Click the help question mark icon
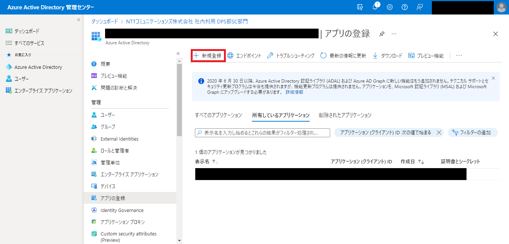The height and width of the screenshot is (244, 509). click(405, 7)
